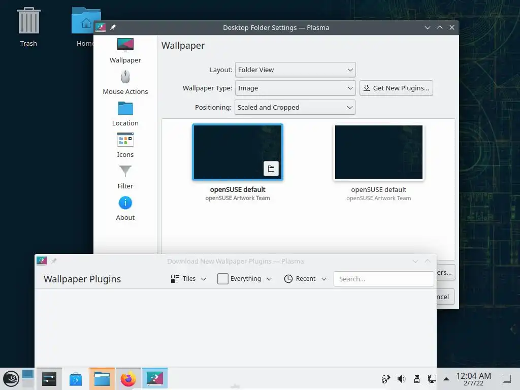Show the About section
This screenshot has width=520, height=390.
125,208
